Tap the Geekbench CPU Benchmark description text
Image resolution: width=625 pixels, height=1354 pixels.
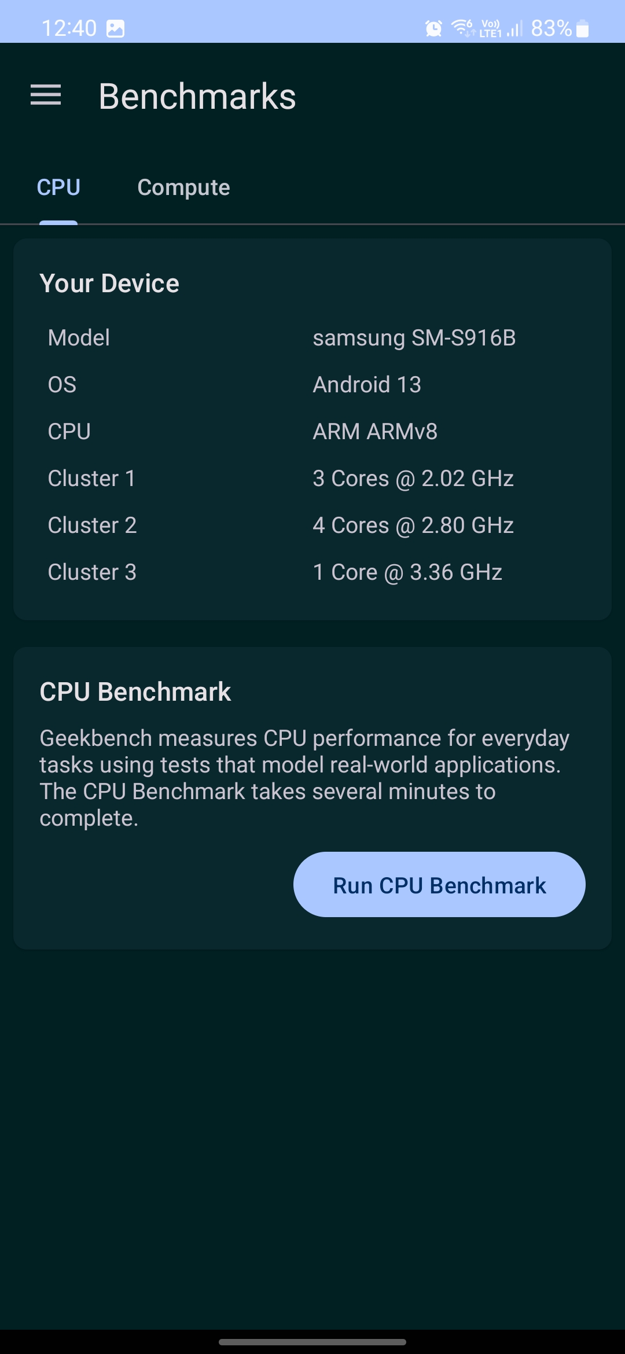pyautogui.click(x=304, y=778)
